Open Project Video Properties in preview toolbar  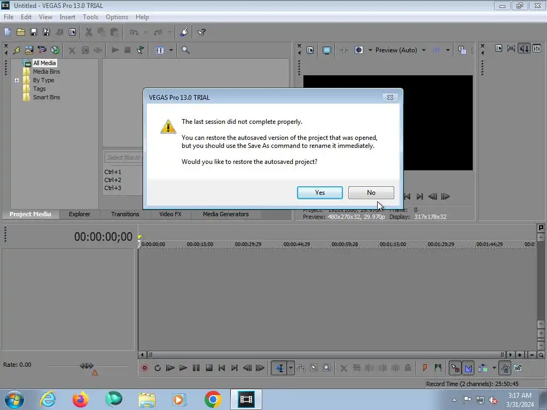310,50
